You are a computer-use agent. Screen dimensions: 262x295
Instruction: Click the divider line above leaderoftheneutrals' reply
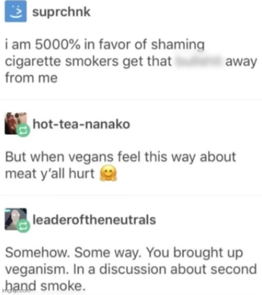[x=131, y=195]
